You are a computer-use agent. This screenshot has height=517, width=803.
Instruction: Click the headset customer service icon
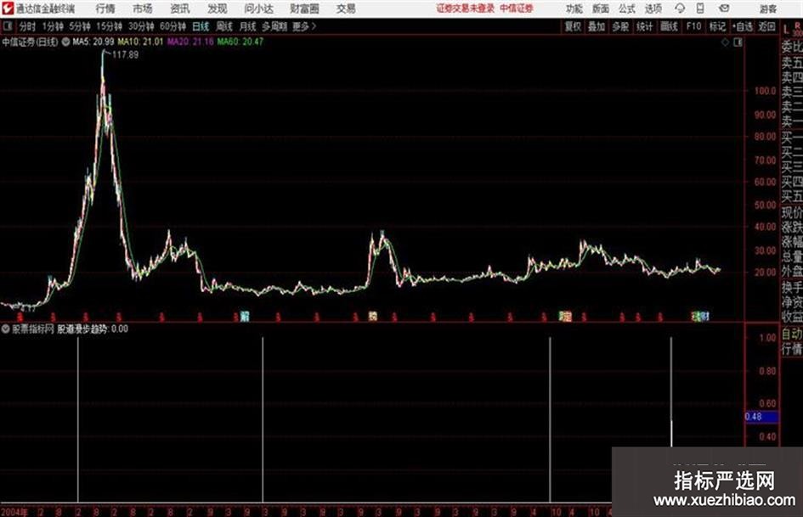point(680,8)
